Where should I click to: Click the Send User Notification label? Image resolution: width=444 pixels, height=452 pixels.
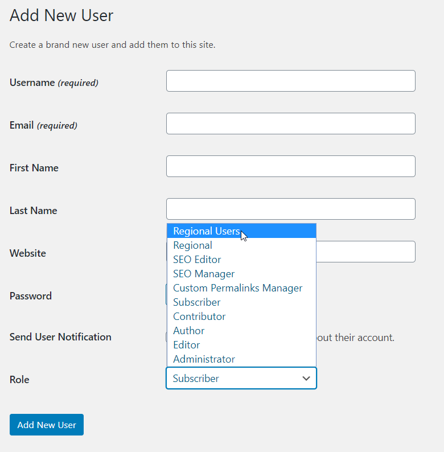(x=60, y=336)
